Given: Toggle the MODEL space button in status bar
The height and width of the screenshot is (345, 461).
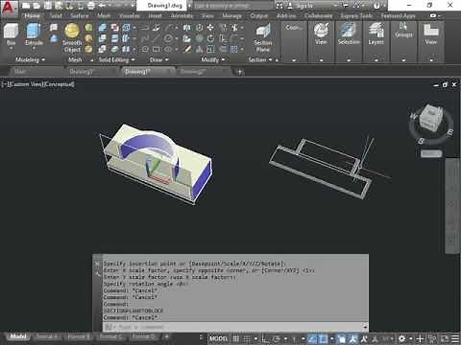Looking at the screenshot, I should (x=218, y=338).
